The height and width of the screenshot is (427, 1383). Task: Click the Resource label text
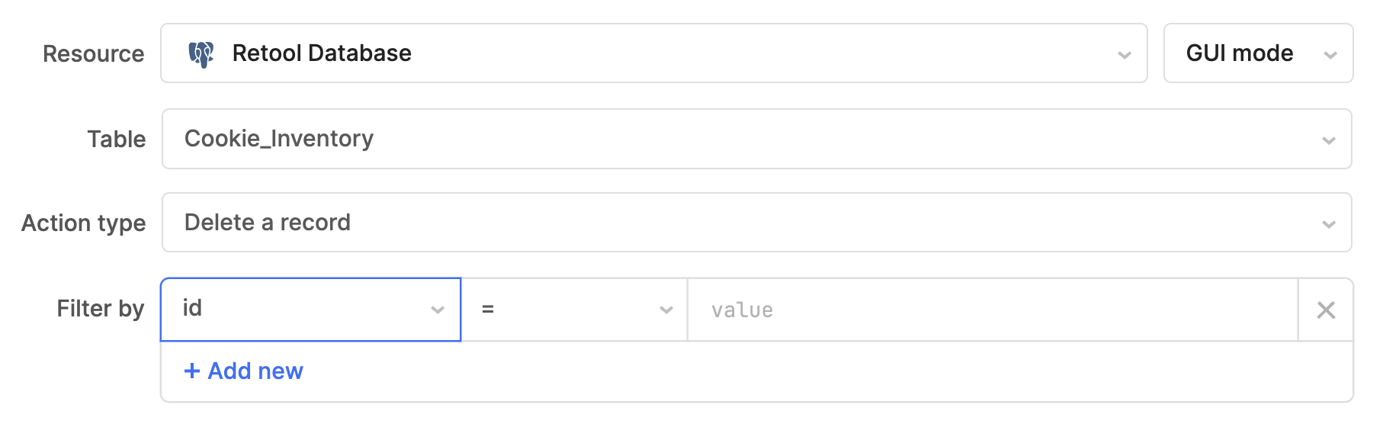(x=94, y=54)
